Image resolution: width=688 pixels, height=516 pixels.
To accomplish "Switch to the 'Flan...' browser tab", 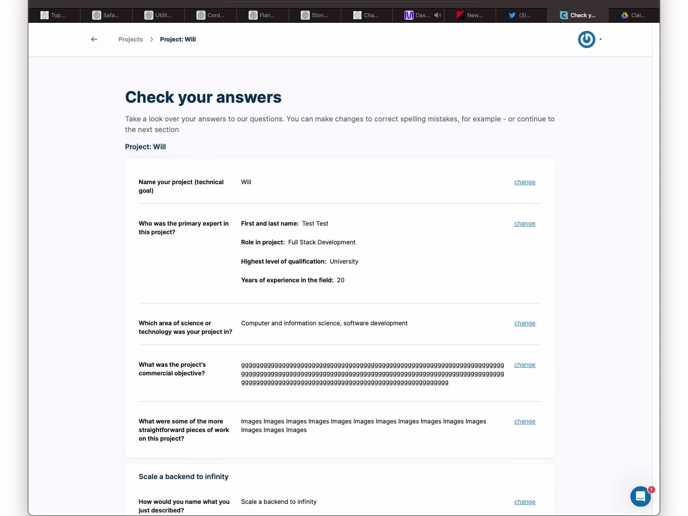I will coord(262,15).
